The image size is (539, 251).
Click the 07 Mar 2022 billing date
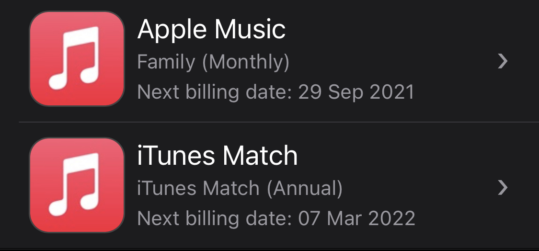(356, 218)
